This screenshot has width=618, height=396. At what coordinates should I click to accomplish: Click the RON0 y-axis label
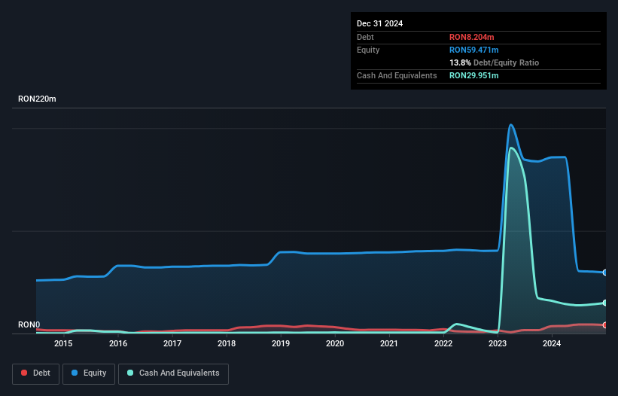click(29, 324)
